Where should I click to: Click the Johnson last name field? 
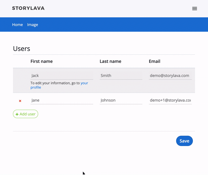point(121,100)
